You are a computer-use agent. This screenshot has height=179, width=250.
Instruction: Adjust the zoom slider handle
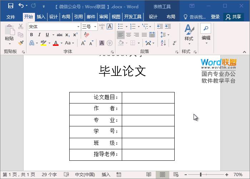pos(201,174)
